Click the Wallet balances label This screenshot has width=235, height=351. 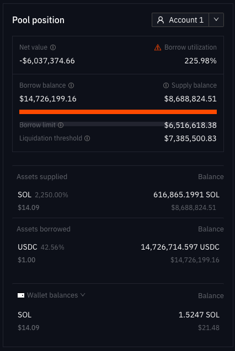point(52,295)
